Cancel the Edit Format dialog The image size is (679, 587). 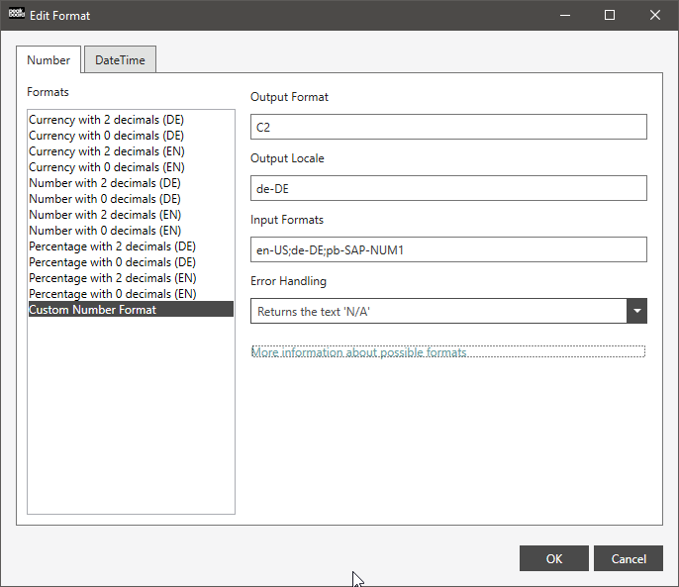(x=629, y=558)
